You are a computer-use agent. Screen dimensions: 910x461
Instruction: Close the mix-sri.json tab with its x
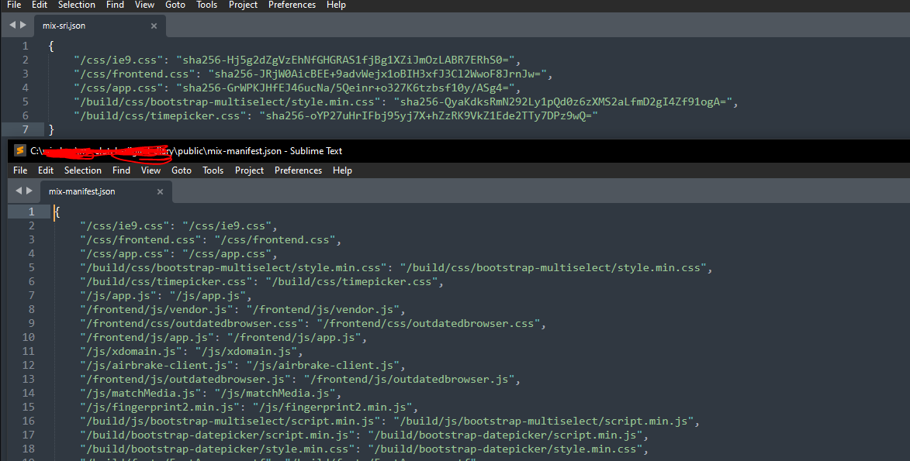coord(154,25)
